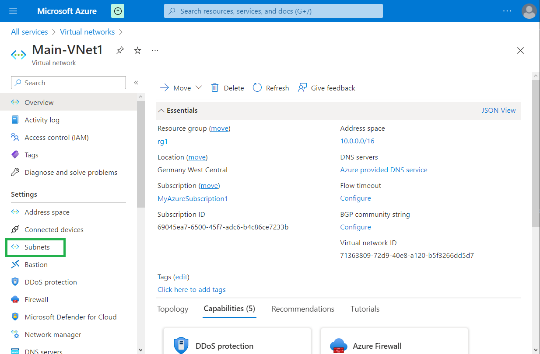Open more options next to Main-VNet1 title
540x354 pixels.
155,51
